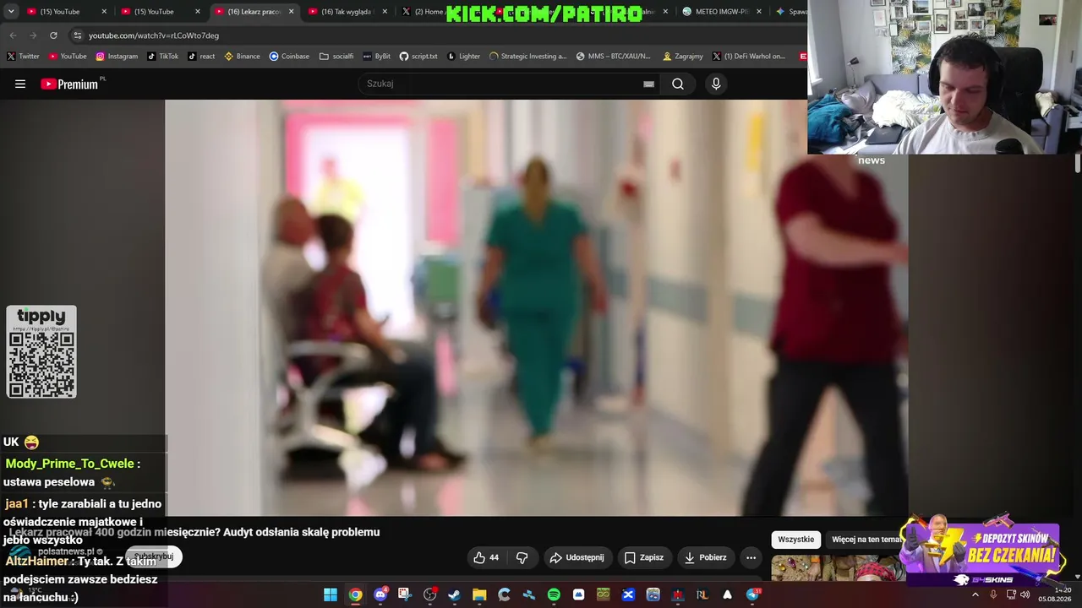Open the Coinbase bookmark
Viewport: 1082px width, 608px height.
pos(289,57)
